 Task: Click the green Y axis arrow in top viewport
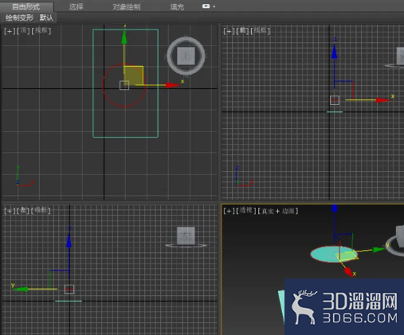pyautogui.click(x=124, y=37)
